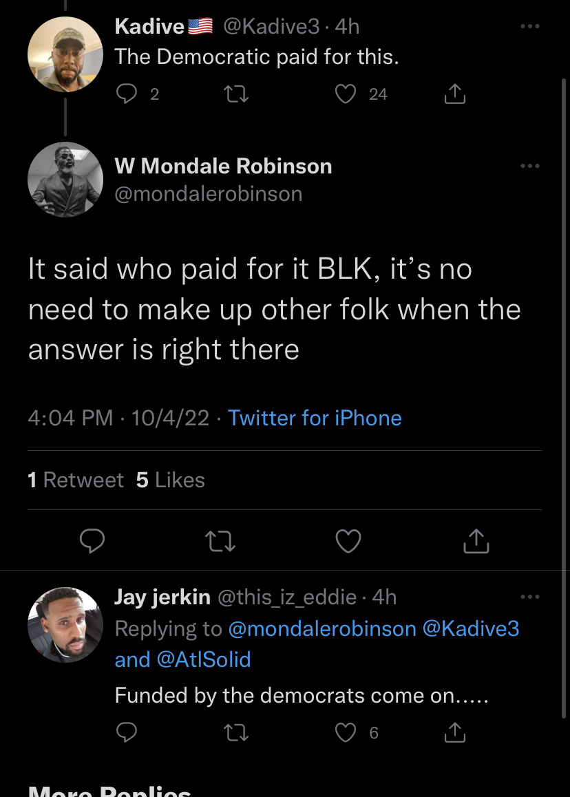Retweet Kadive's tweet
The height and width of the screenshot is (797, 570).
click(237, 94)
